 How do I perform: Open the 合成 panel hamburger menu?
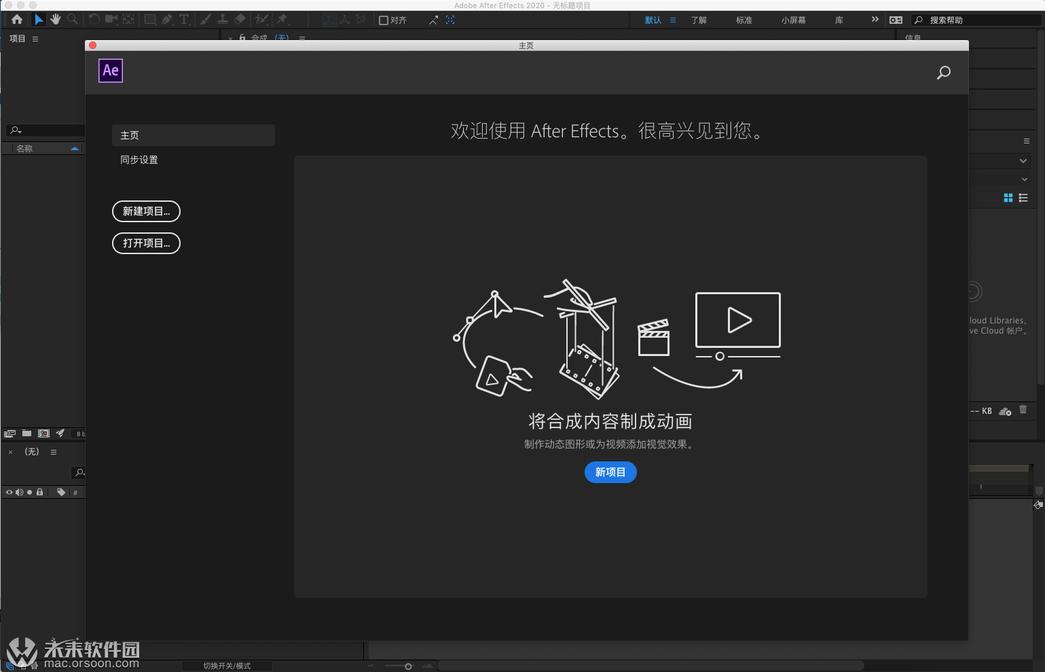point(302,38)
